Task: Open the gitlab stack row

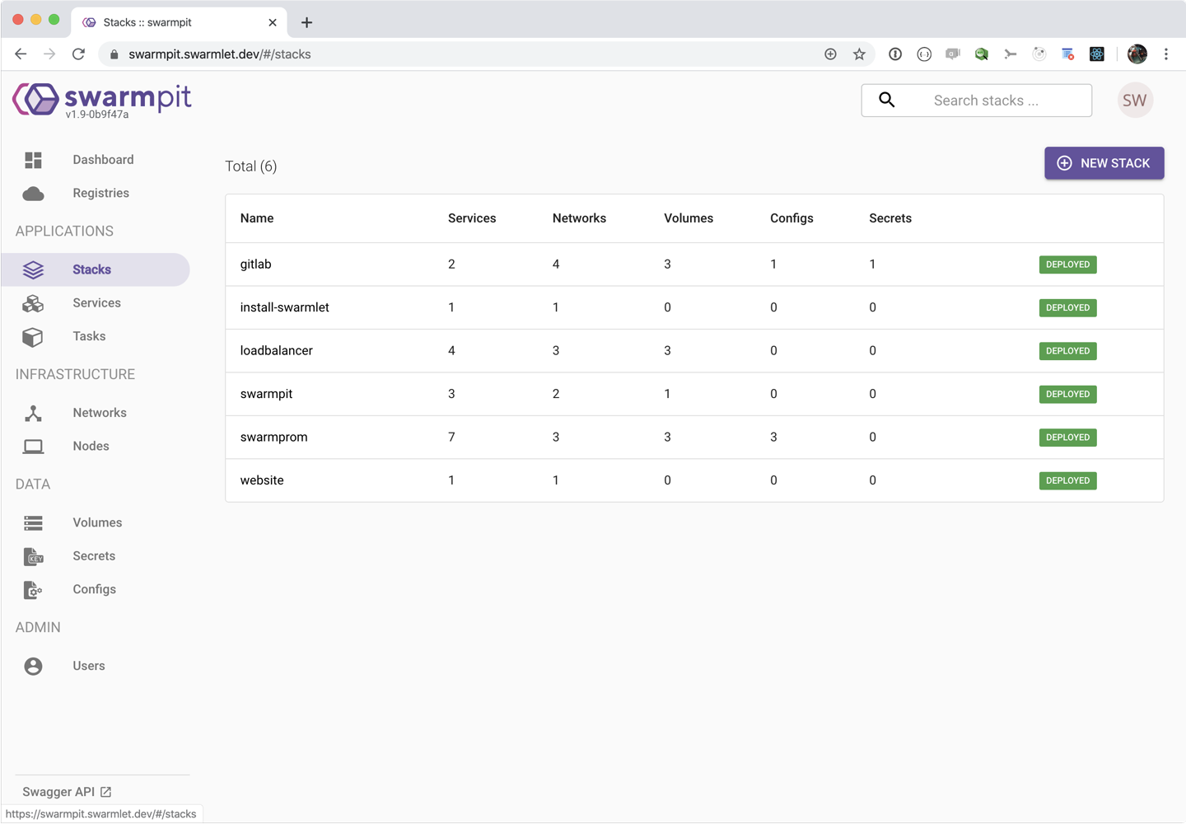Action: (256, 265)
